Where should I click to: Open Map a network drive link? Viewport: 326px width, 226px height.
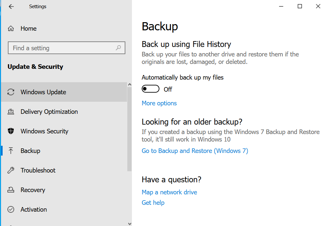click(169, 192)
